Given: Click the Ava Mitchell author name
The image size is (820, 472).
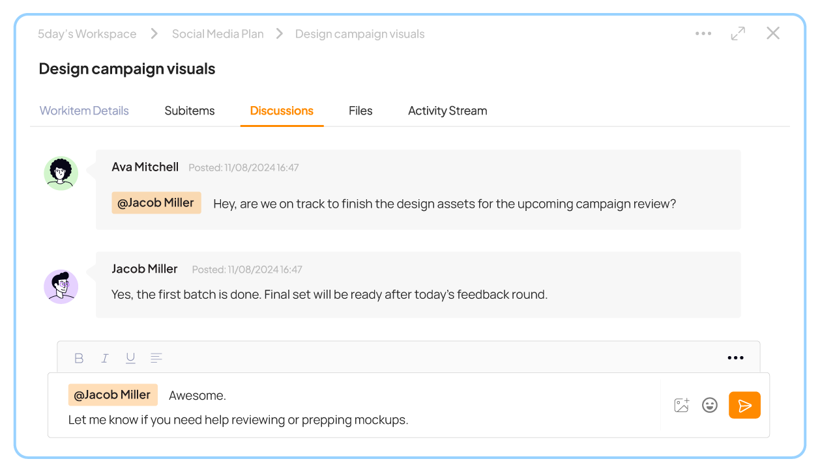Looking at the screenshot, I should pyautogui.click(x=145, y=167).
